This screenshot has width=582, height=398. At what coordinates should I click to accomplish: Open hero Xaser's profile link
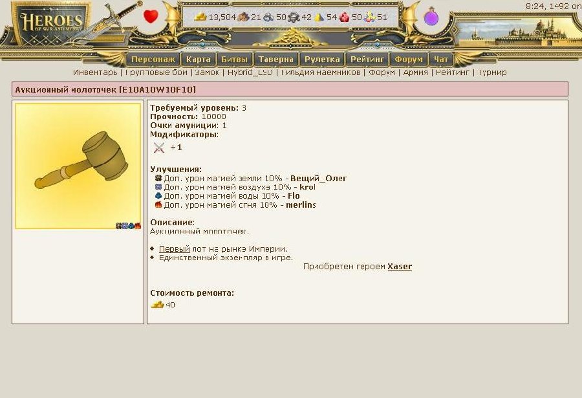pos(400,267)
